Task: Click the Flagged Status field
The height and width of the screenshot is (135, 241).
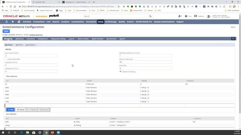Action: tap(31, 65)
